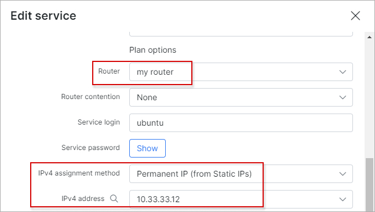Viewport: 375px width, 212px height.
Task: Show the service password
Action: tap(147, 148)
